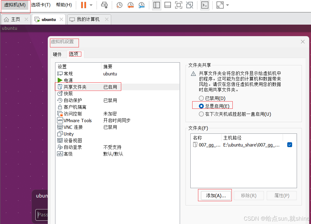Click the revert to snapshot icon
Image resolution: width=311 pixels, height=224 pixels.
click(130, 5)
